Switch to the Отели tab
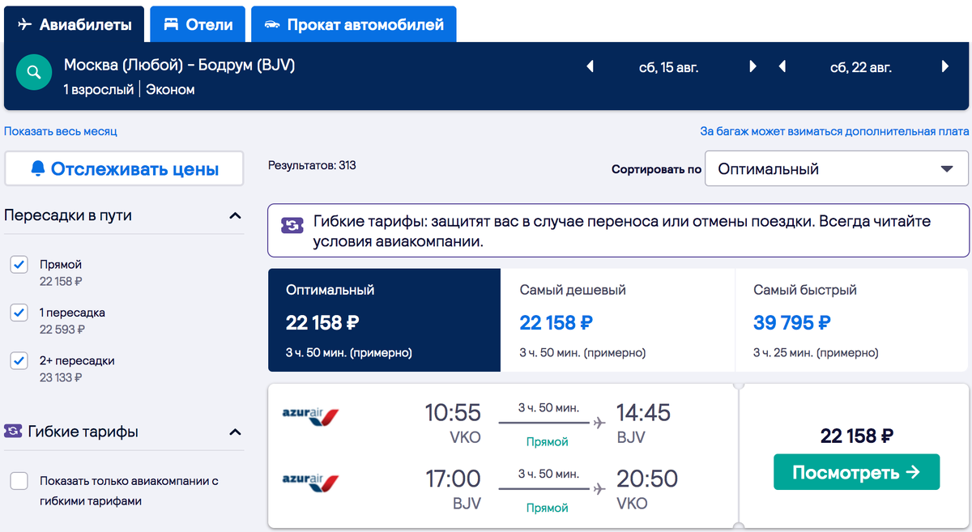The image size is (972, 532). [x=198, y=25]
